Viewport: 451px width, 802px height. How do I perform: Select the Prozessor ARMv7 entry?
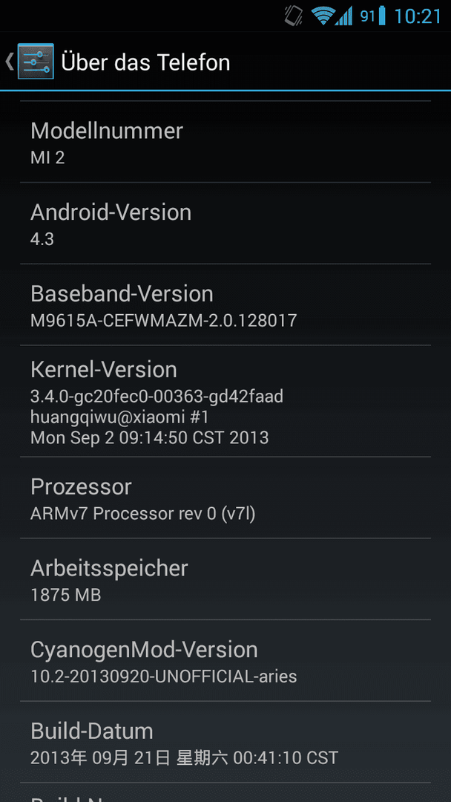pyautogui.click(x=225, y=498)
